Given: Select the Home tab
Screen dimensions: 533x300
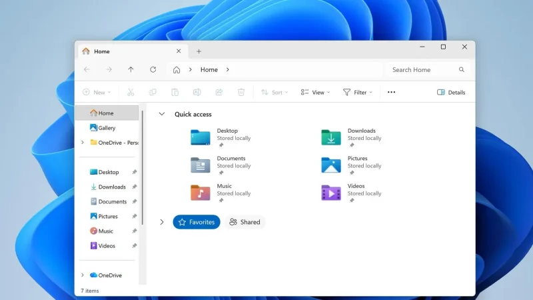Looking at the screenshot, I should click(133, 51).
